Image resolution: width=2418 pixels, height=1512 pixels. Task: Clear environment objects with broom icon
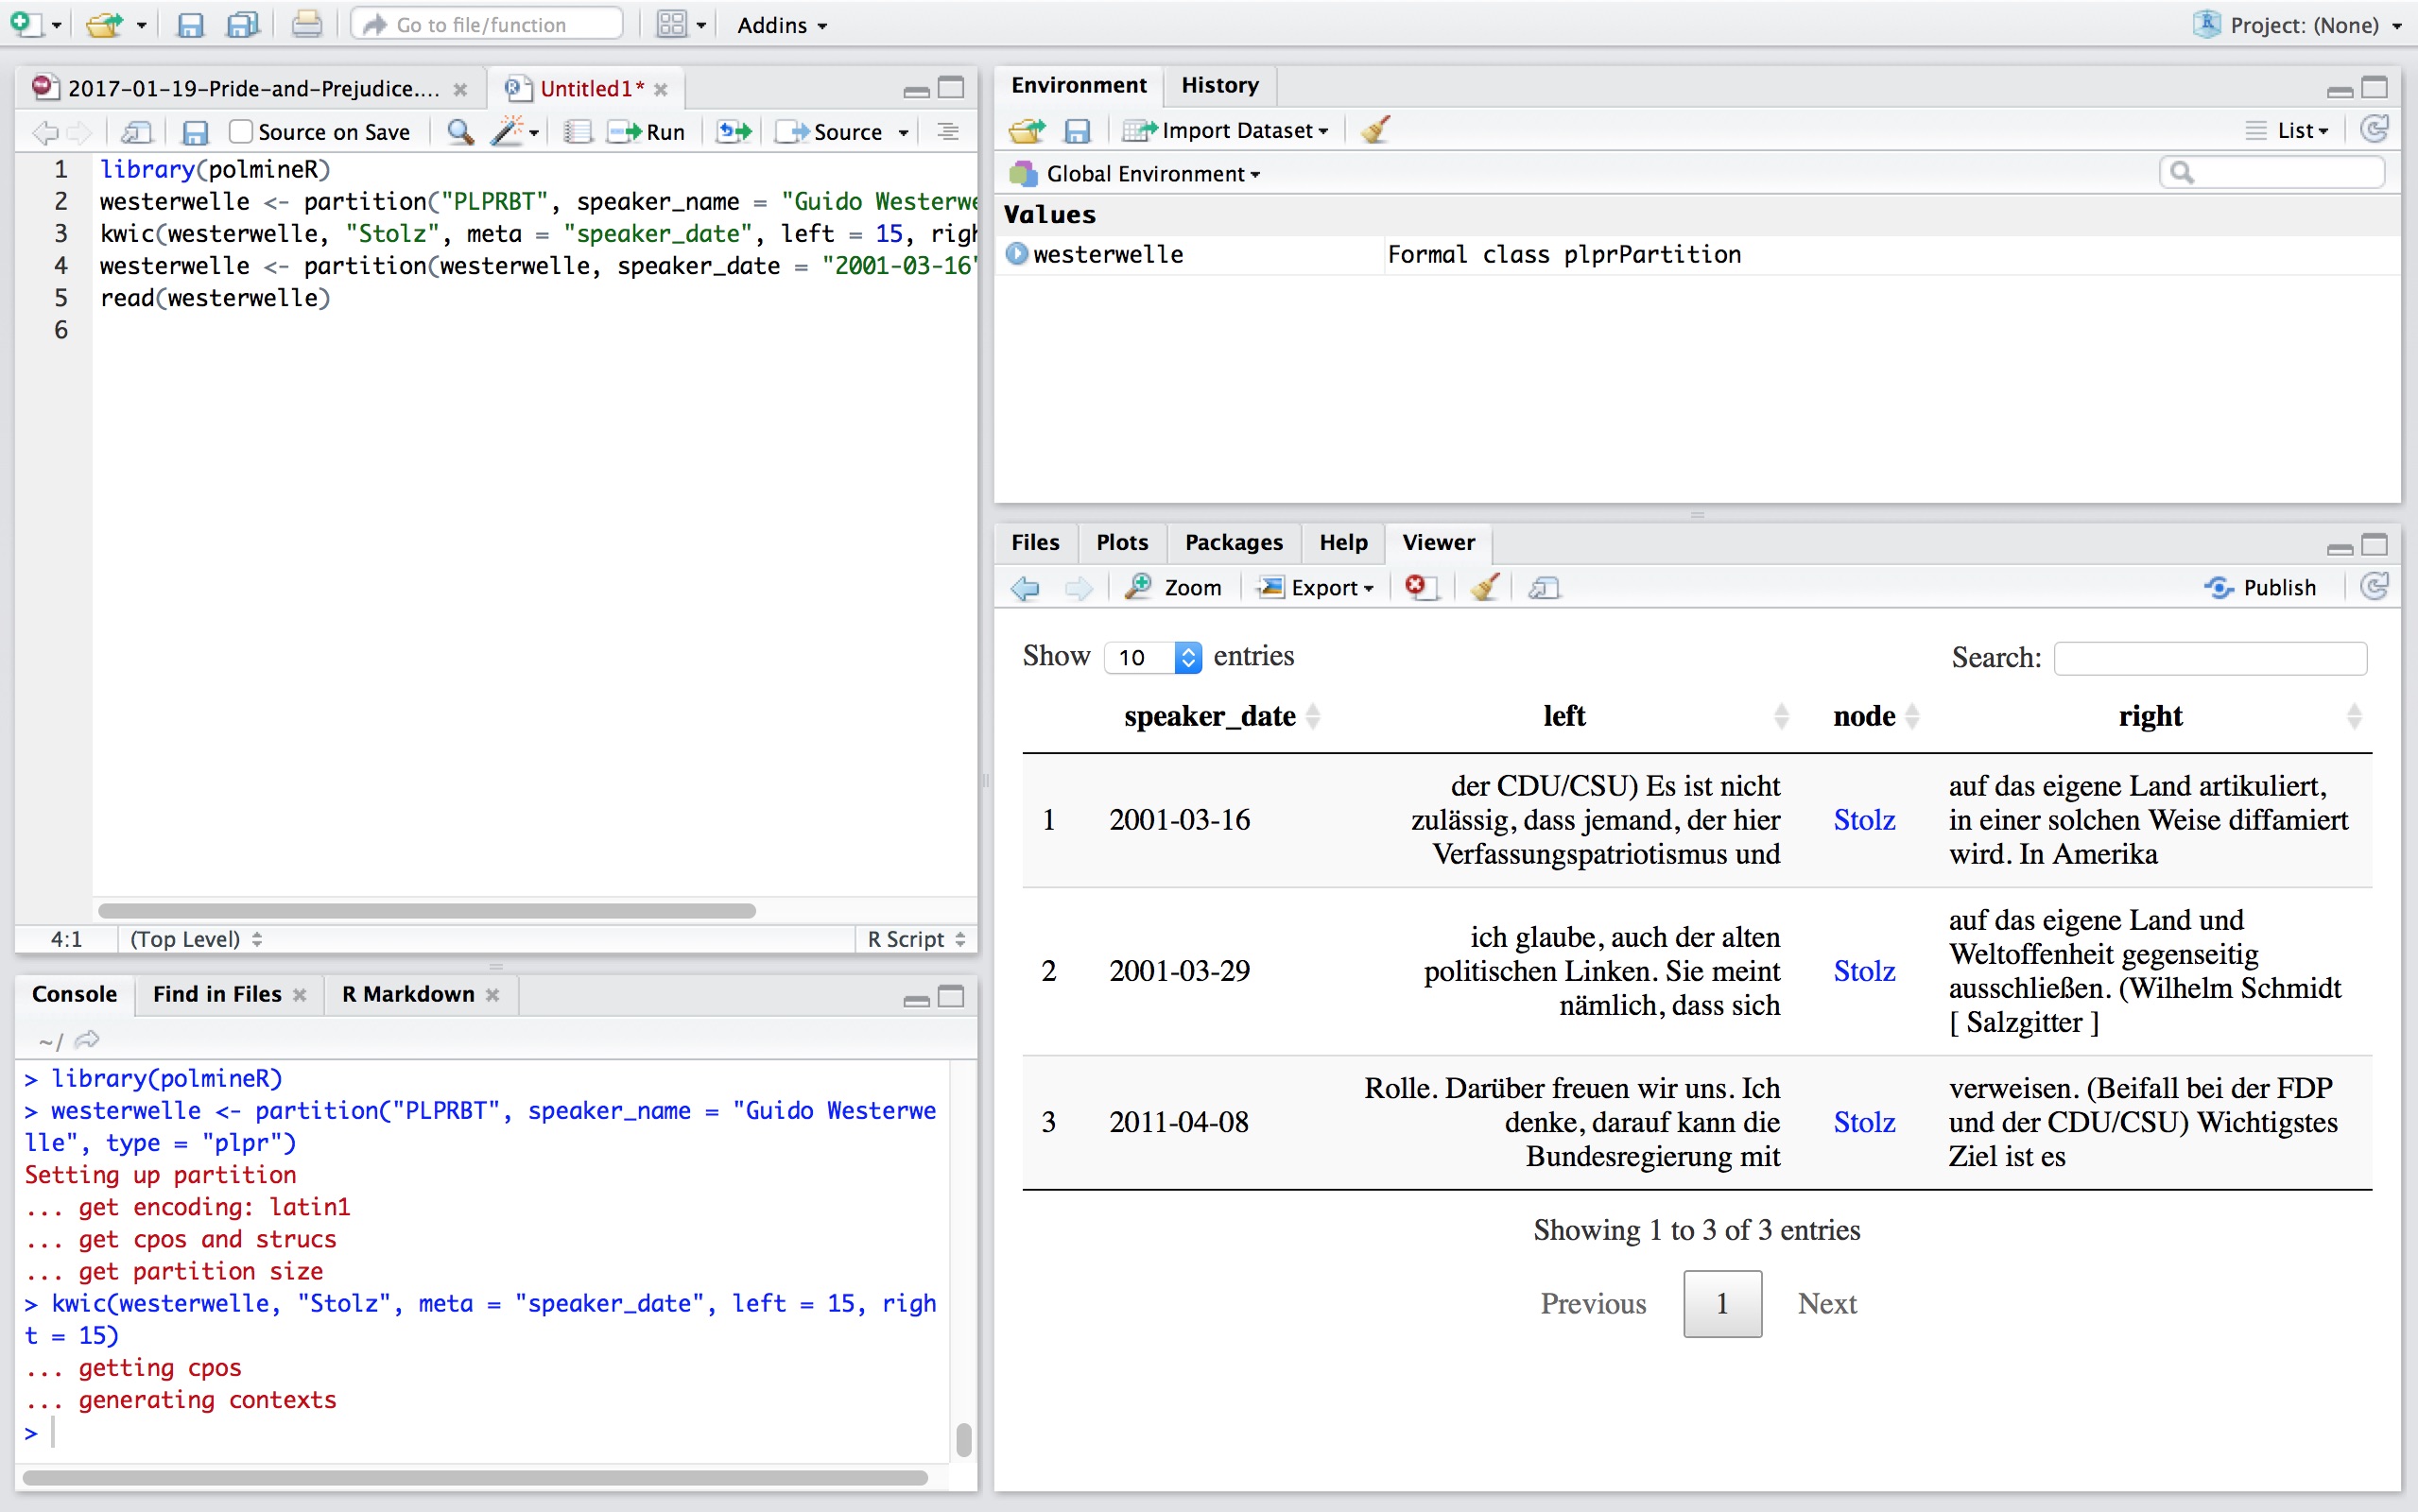pyautogui.click(x=1375, y=130)
